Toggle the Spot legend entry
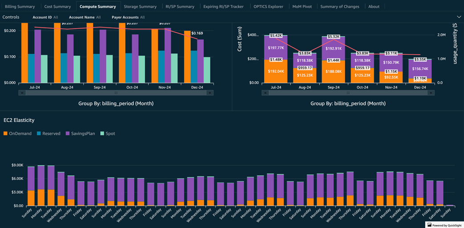The image size is (464, 228). pos(107,133)
